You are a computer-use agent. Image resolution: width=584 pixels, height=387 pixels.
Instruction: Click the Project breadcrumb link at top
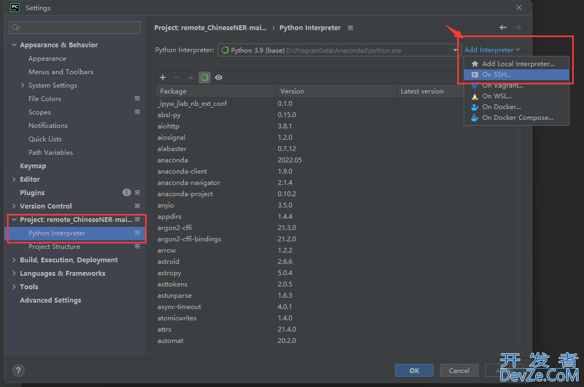[211, 27]
